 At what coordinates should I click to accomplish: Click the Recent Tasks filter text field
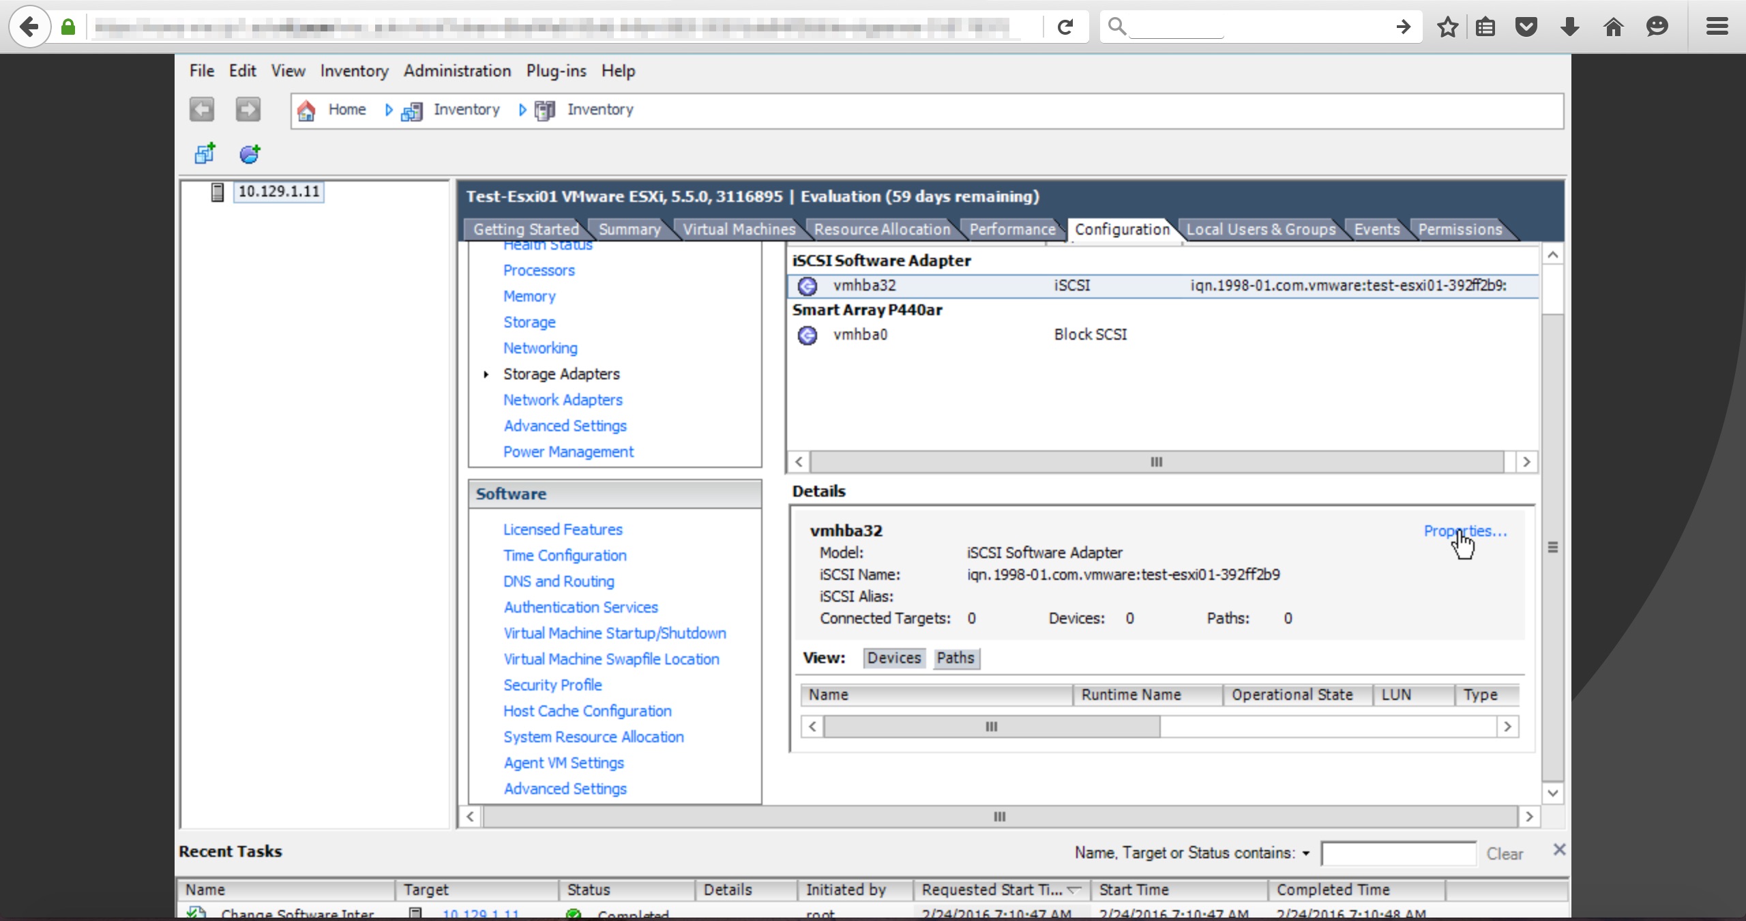pos(1398,853)
